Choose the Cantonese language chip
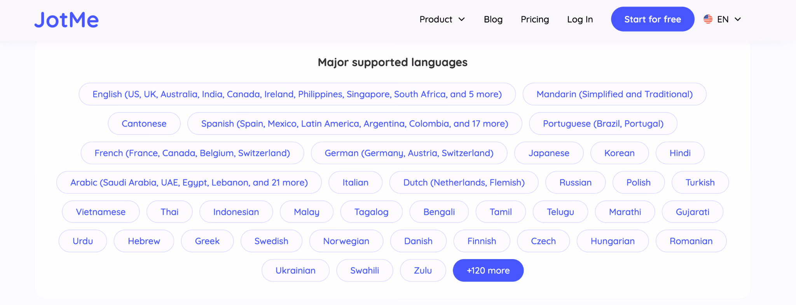This screenshot has height=305, width=796. [144, 124]
